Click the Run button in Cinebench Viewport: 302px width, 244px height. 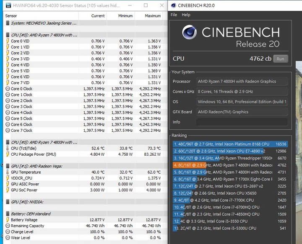(x=281, y=59)
